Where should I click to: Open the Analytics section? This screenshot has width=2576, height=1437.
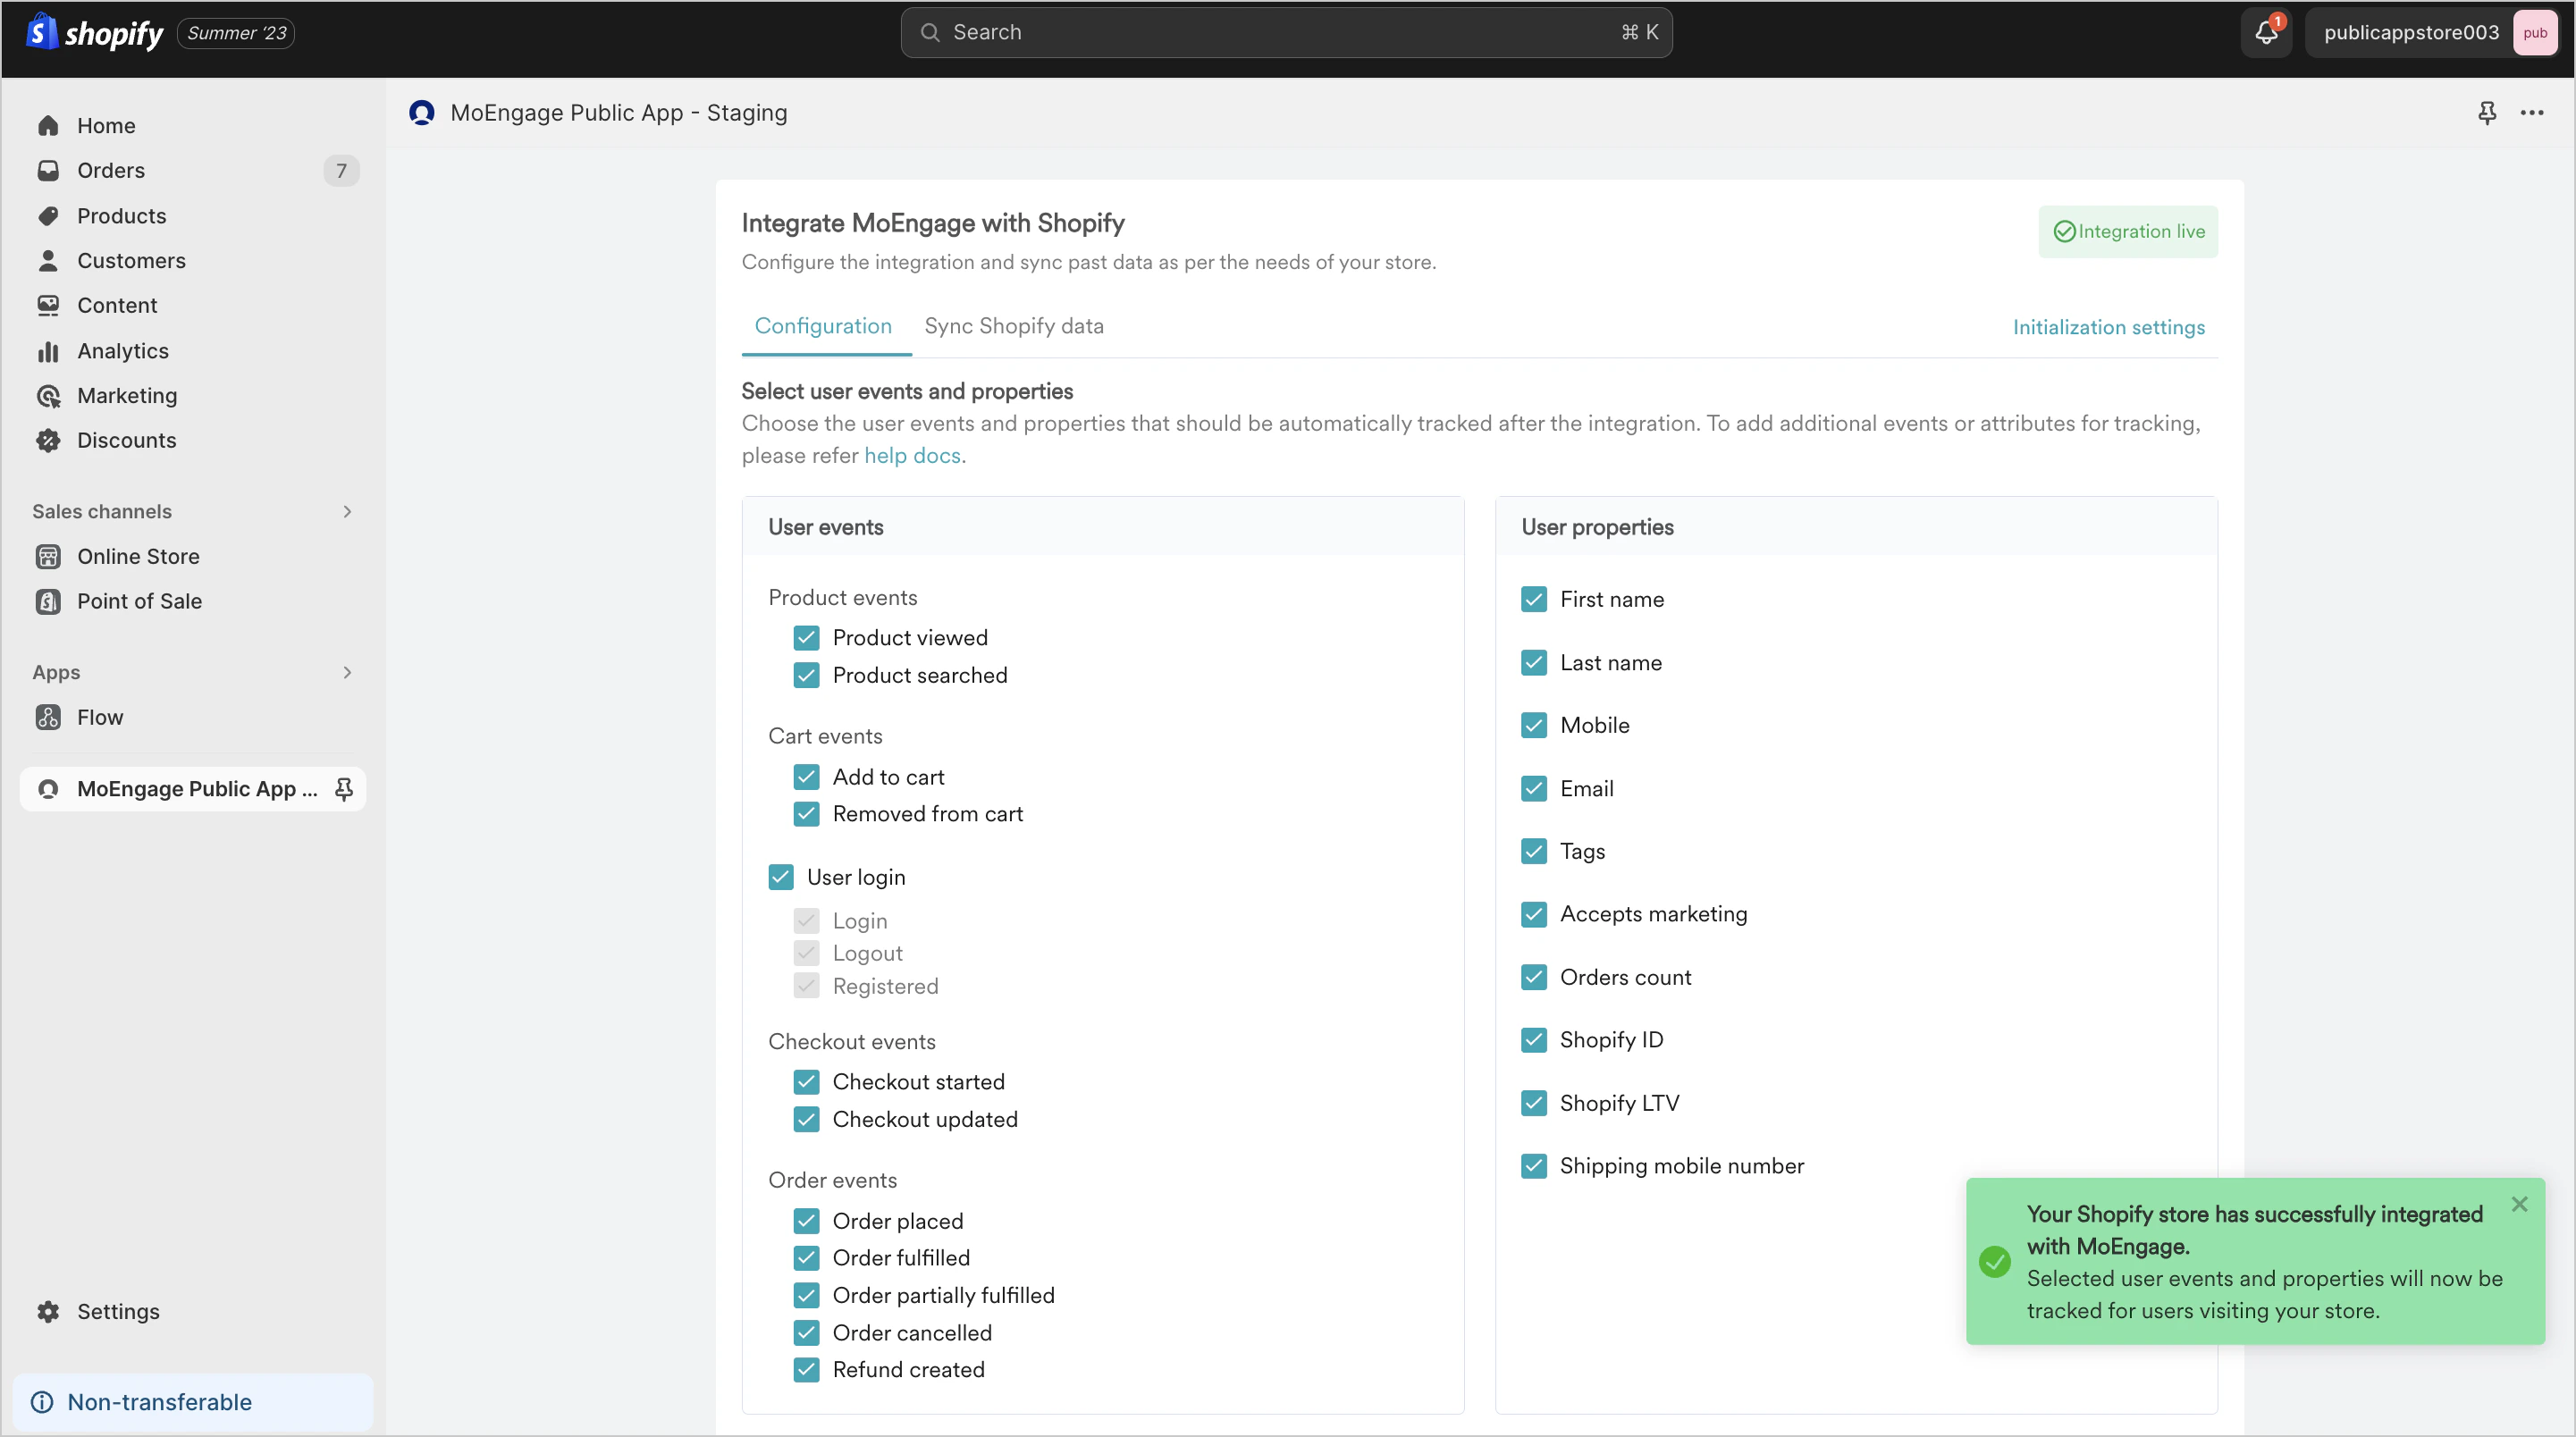tap(123, 350)
